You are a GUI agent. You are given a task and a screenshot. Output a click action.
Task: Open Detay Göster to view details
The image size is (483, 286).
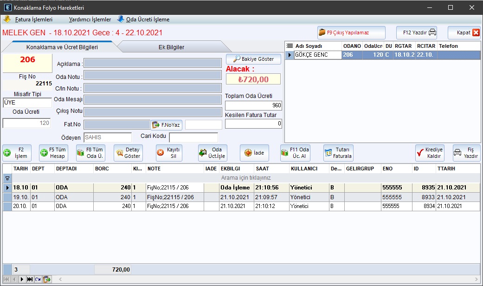coord(128,153)
